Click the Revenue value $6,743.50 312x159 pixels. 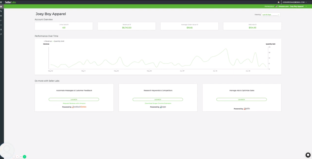pyautogui.click(x=127, y=28)
